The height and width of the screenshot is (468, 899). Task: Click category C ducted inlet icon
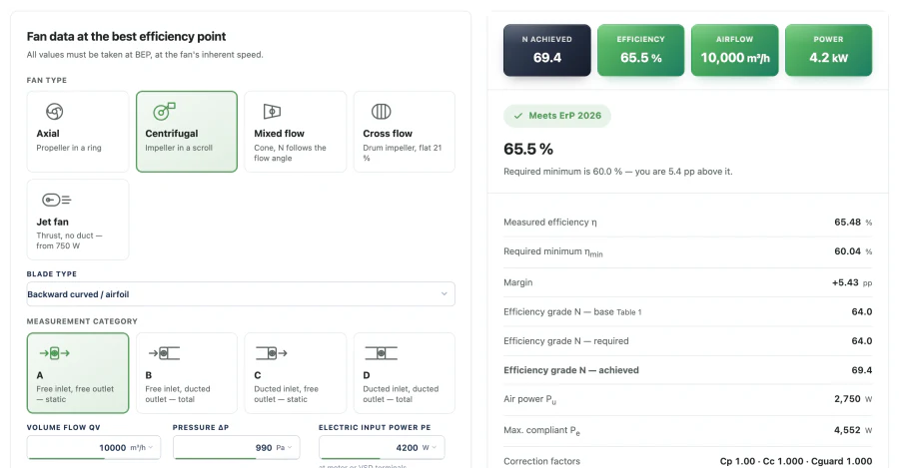(272, 353)
